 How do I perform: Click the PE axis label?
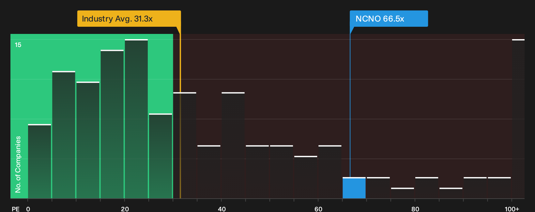coord(16,209)
